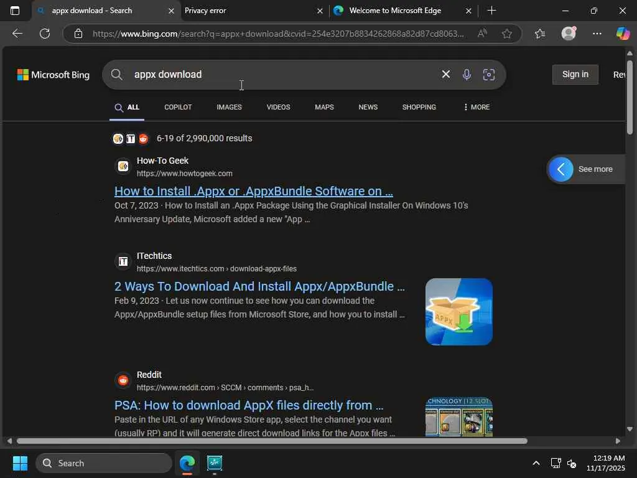Click the horizontal scrollbar thumb
Image resolution: width=637 pixels, height=478 pixels.
272,441
